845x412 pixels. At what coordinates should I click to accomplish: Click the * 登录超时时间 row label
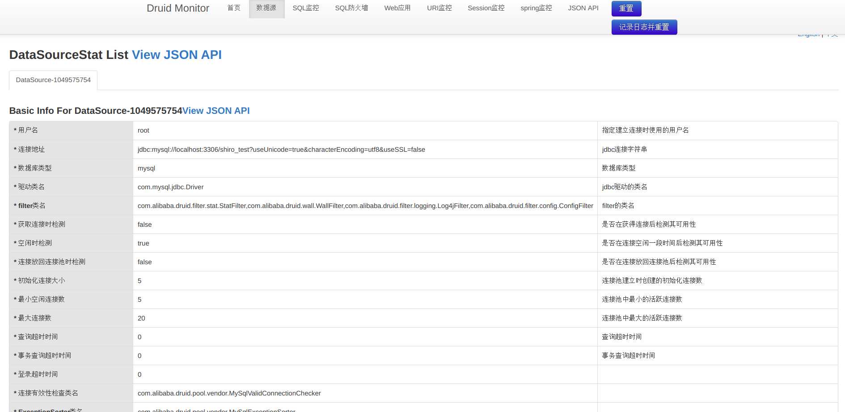click(x=36, y=375)
